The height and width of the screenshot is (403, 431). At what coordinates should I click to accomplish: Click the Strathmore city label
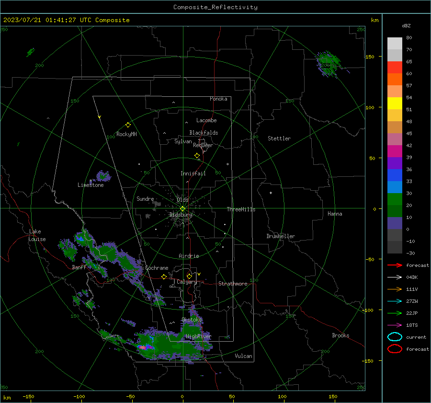pyautogui.click(x=233, y=284)
